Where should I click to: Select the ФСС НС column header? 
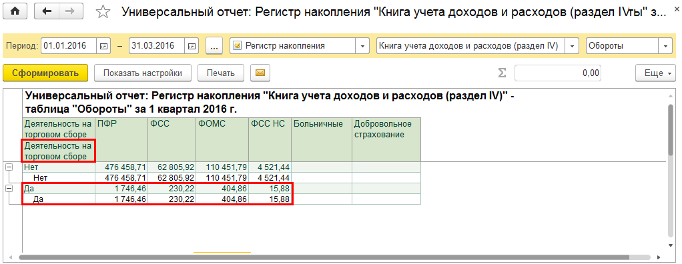[270, 139]
